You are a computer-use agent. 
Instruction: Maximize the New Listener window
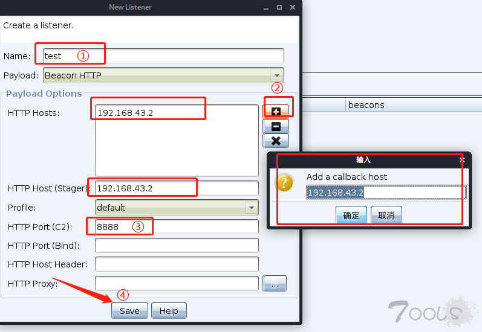[x=279, y=7]
